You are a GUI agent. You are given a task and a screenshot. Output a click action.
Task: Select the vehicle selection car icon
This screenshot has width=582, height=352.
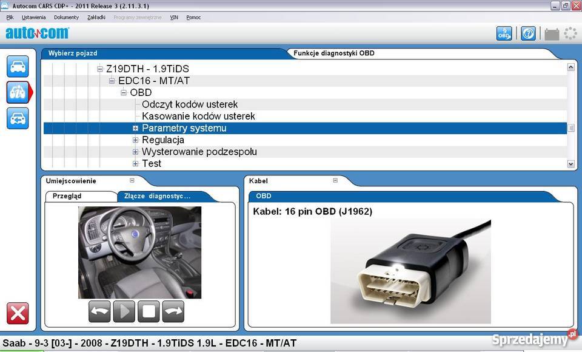pos(18,67)
